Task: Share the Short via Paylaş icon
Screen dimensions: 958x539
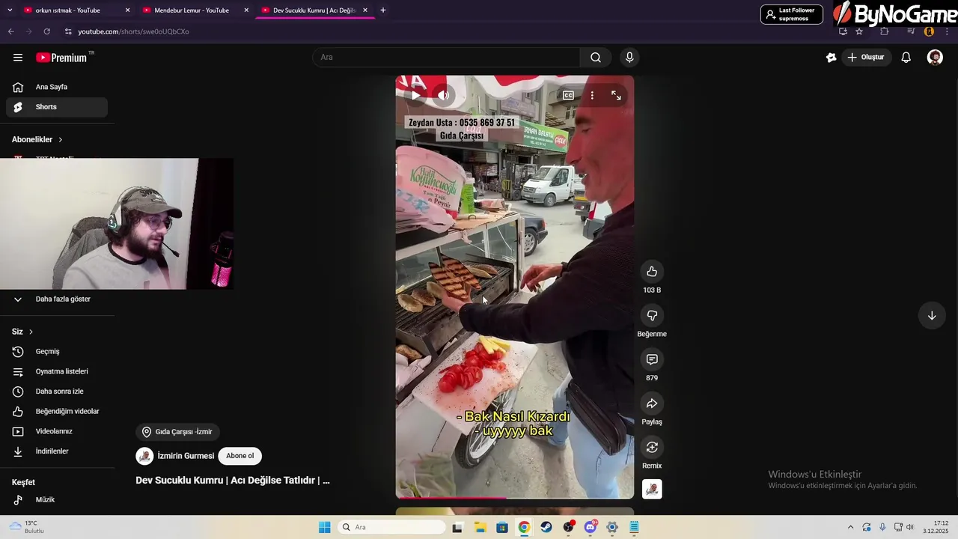Action: [x=652, y=404]
